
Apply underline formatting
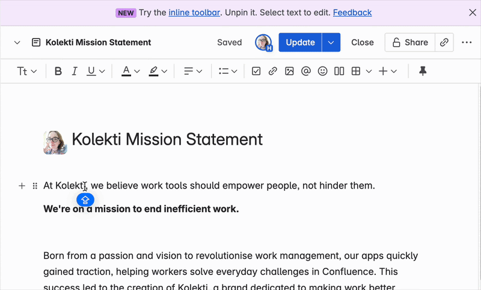click(x=91, y=71)
